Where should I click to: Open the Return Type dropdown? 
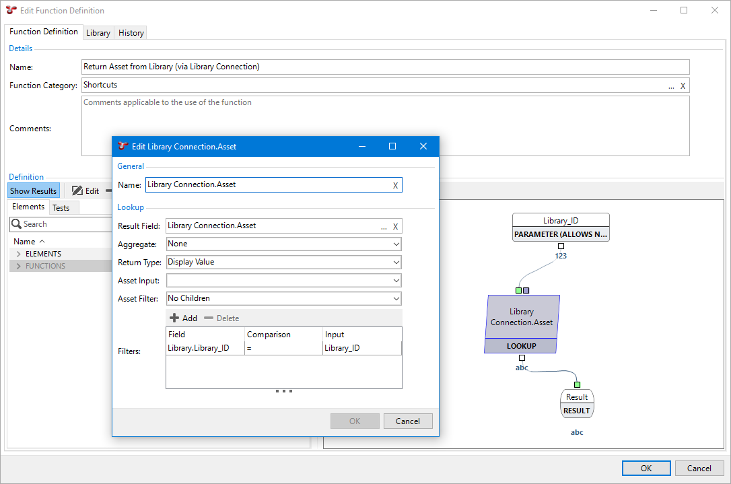point(395,262)
